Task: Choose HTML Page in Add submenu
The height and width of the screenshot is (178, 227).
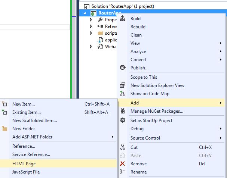Action: click(x=58, y=163)
